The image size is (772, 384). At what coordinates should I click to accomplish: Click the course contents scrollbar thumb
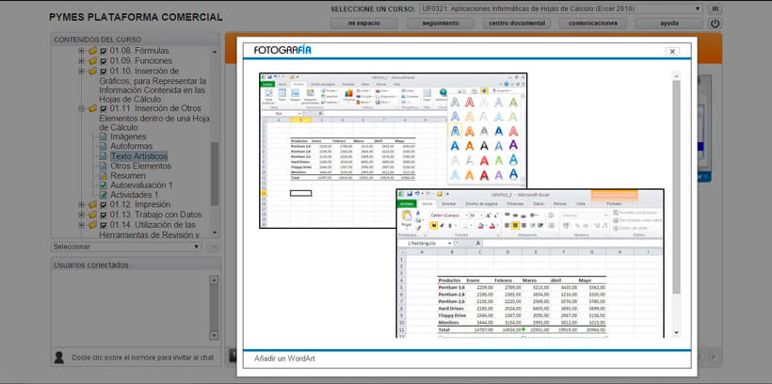[x=215, y=174]
